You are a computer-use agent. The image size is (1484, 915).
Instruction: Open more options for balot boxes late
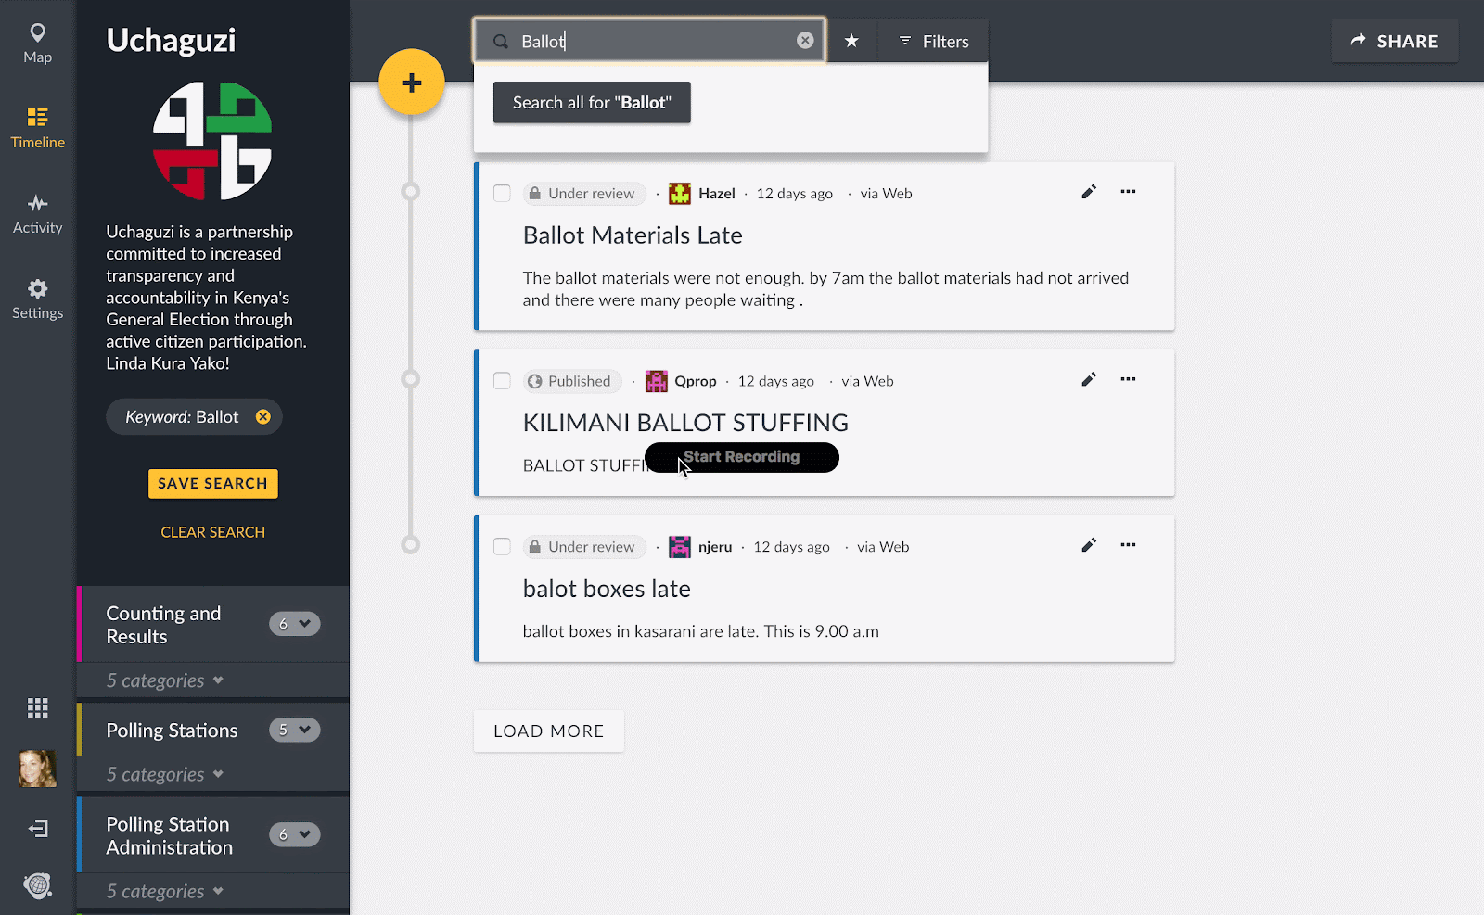(x=1128, y=545)
